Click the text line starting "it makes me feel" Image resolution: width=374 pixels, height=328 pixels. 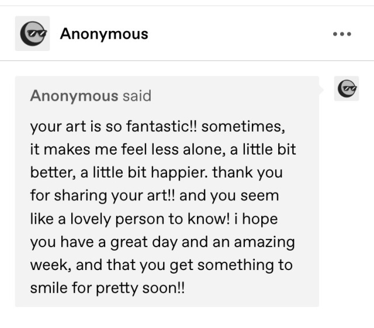click(x=163, y=149)
